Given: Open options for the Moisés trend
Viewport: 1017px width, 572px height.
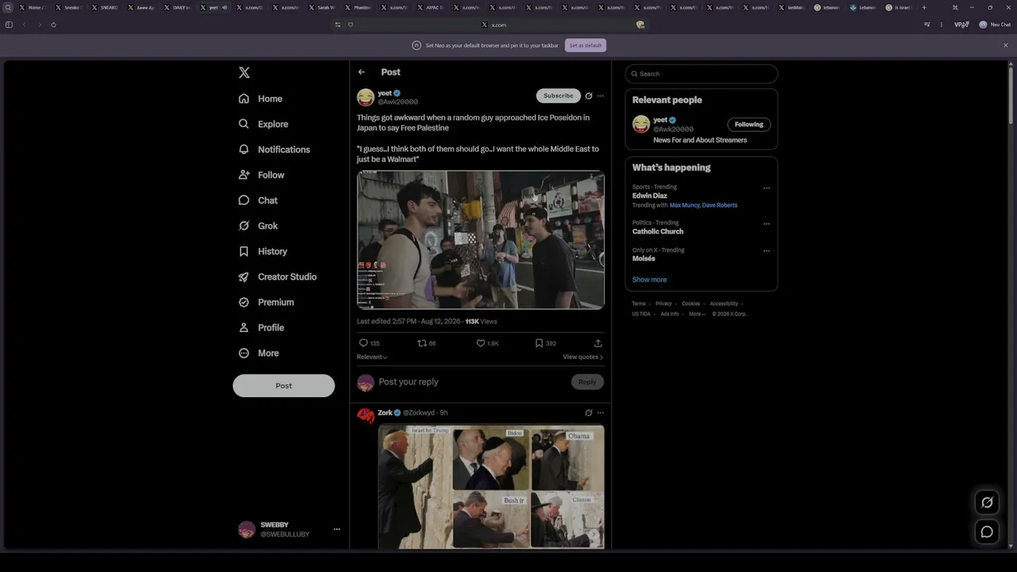Looking at the screenshot, I should point(767,251).
